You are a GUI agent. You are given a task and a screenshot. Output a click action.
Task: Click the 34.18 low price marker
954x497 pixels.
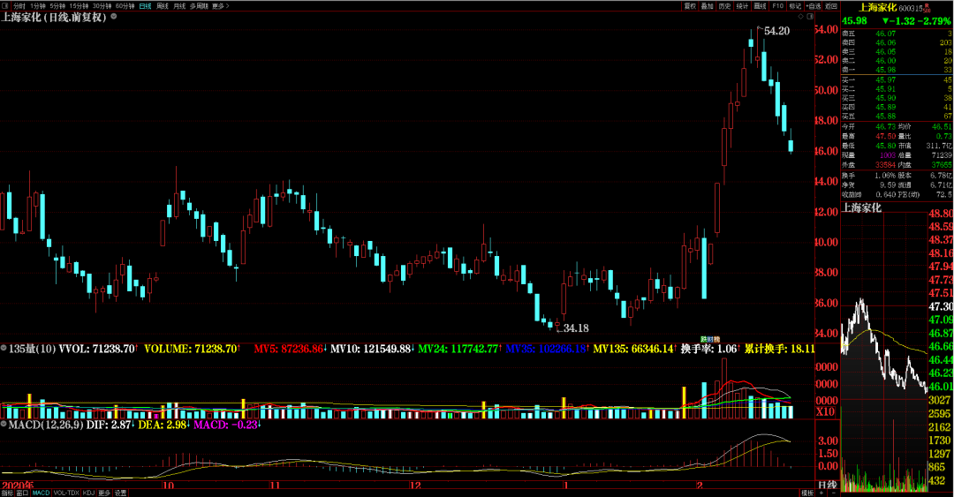coord(576,328)
